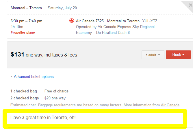
Task: Click the 2 checked bags label
Action: pos(25,98)
